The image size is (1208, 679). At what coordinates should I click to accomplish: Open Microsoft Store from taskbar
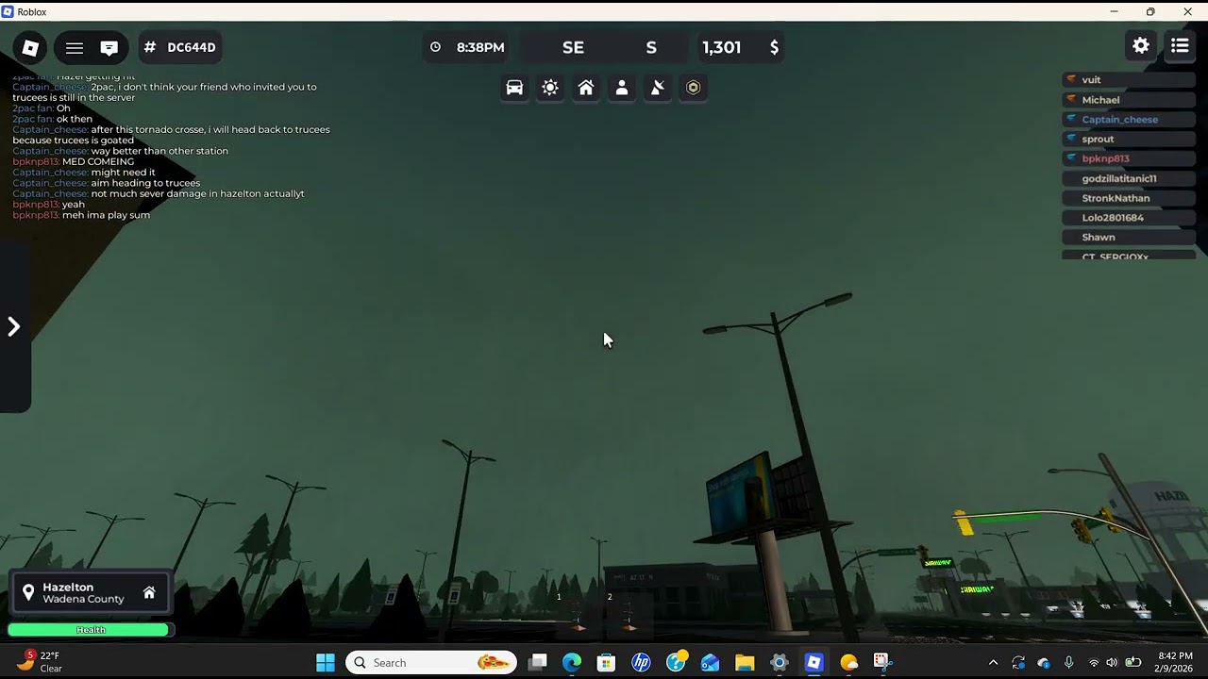[607, 663]
